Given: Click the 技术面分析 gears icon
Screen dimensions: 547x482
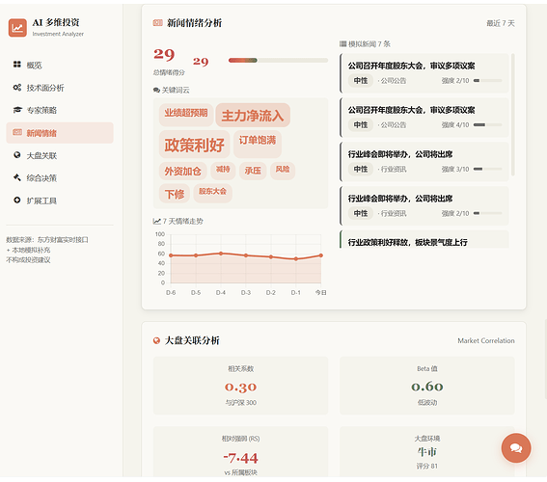Looking at the screenshot, I should [17, 88].
